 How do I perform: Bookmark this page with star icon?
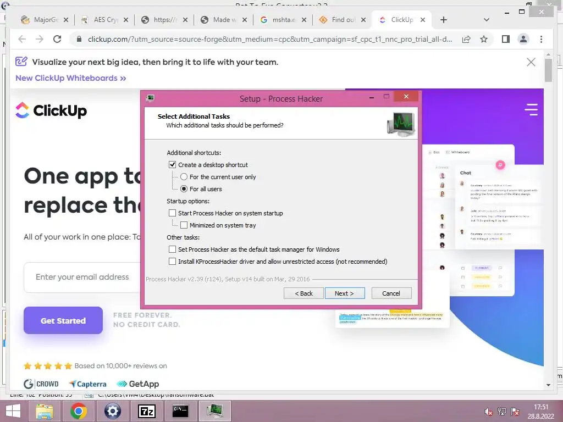484,39
